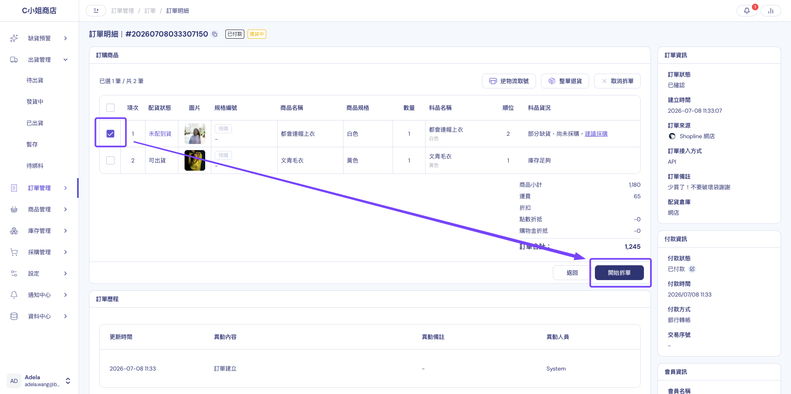Expand the 庫存管理 chevron

(66, 231)
